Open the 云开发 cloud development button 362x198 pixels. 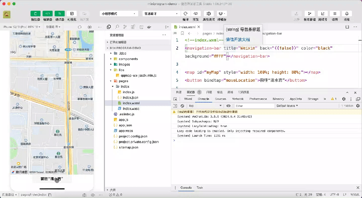coord(84,14)
